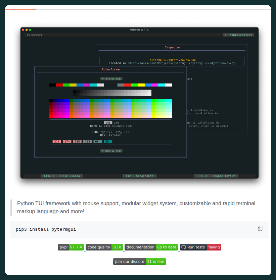This screenshot has height=280, width=276.
Task: Select the 210 color swatch
Action: pyautogui.click(x=57, y=142)
